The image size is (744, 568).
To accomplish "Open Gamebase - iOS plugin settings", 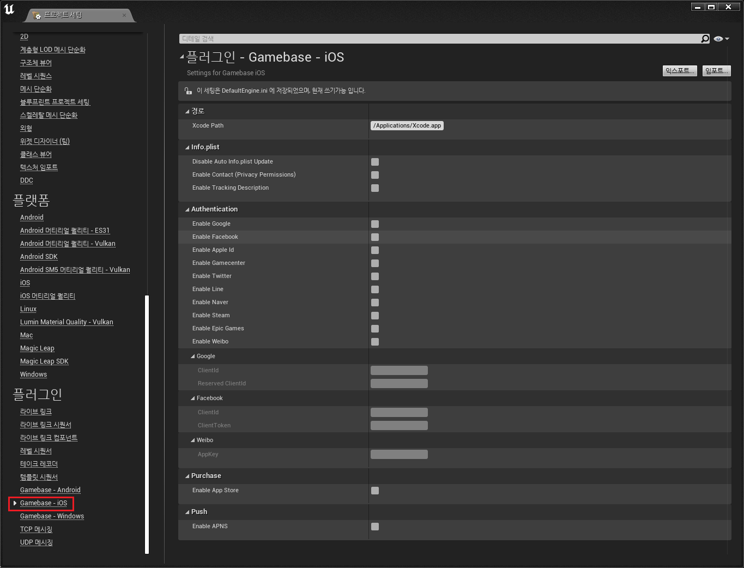I will click(x=44, y=503).
